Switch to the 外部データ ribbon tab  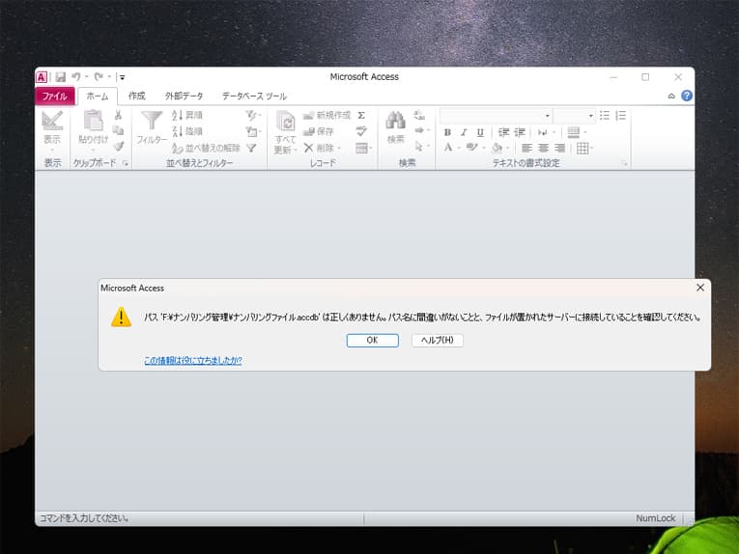pos(184,97)
